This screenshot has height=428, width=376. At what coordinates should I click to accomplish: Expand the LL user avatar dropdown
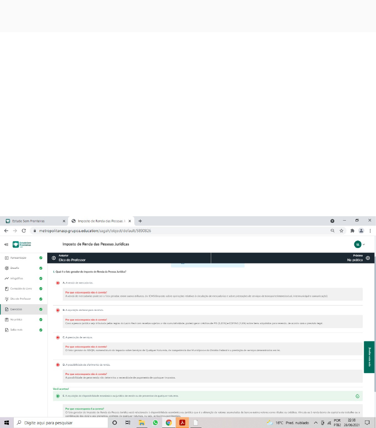point(359,244)
